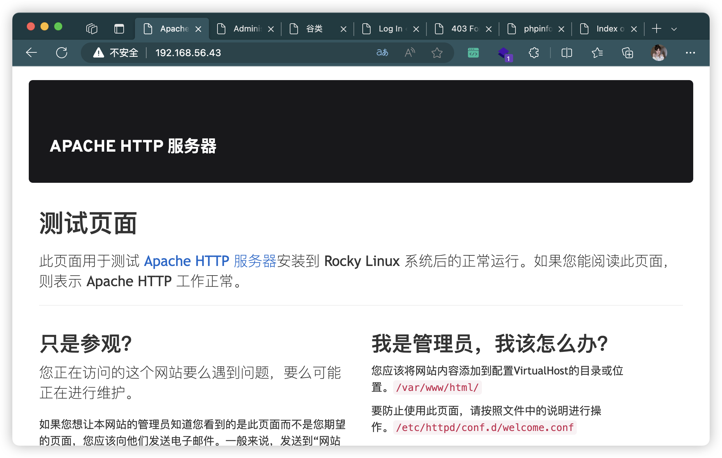722x458 pixels.
Task: Open the translate page icon
Action: (382, 53)
